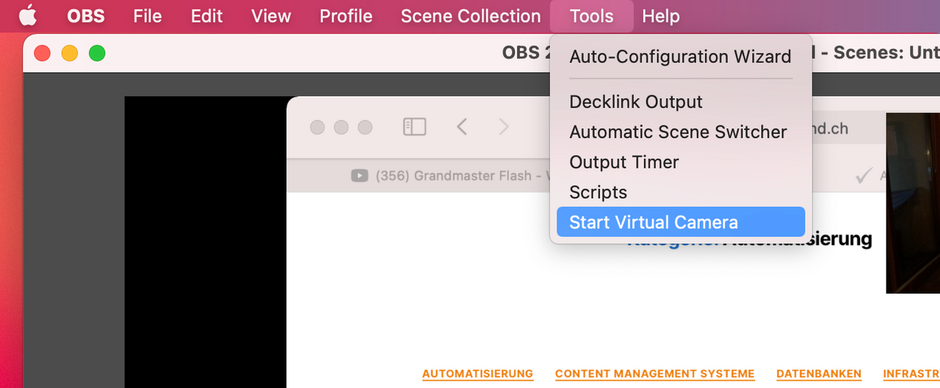This screenshot has height=388, width=940.
Task: Start the Virtual Camera
Action: pyautogui.click(x=681, y=222)
